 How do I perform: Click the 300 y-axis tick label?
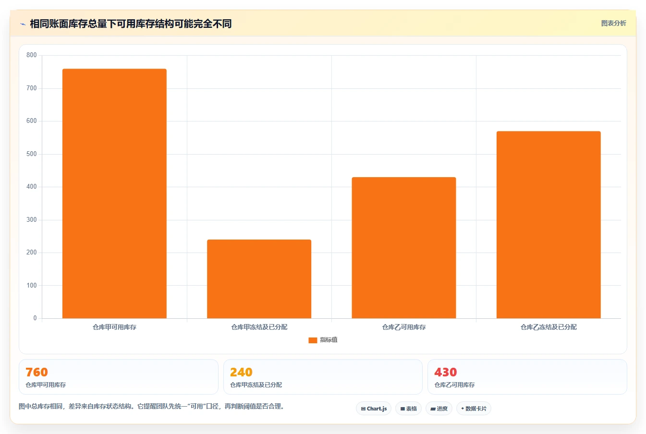click(32, 220)
